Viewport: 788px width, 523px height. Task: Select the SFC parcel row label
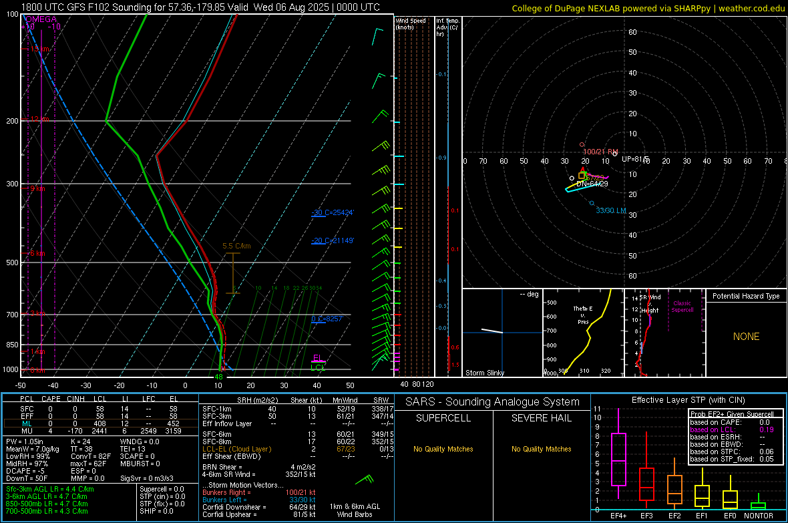tap(27, 409)
